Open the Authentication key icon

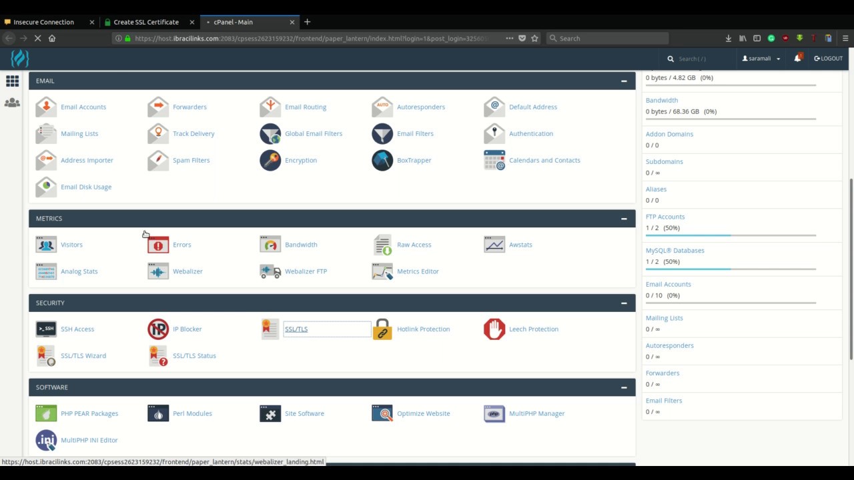click(x=494, y=133)
